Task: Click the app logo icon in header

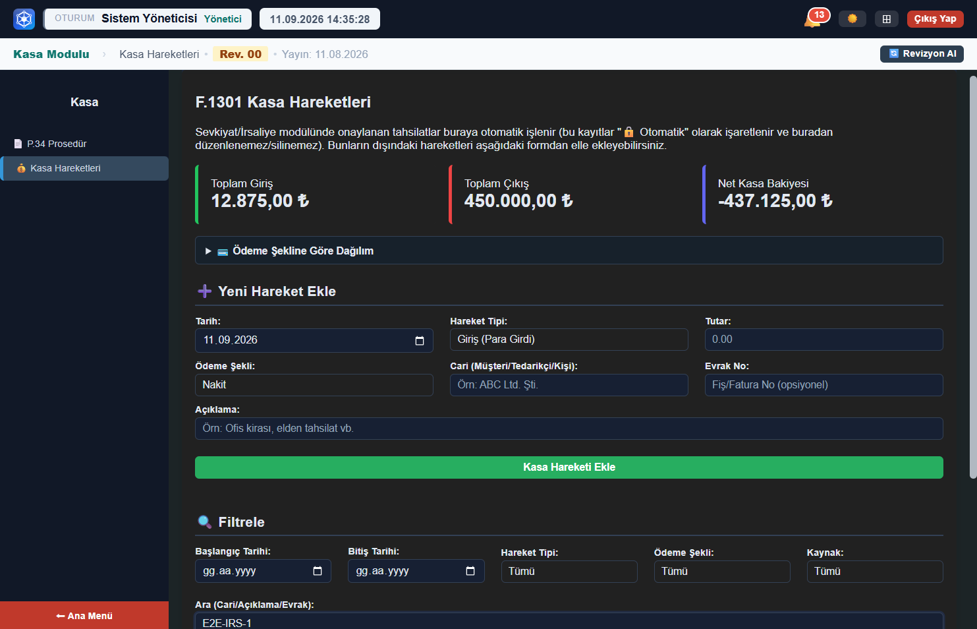Action: 24,19
